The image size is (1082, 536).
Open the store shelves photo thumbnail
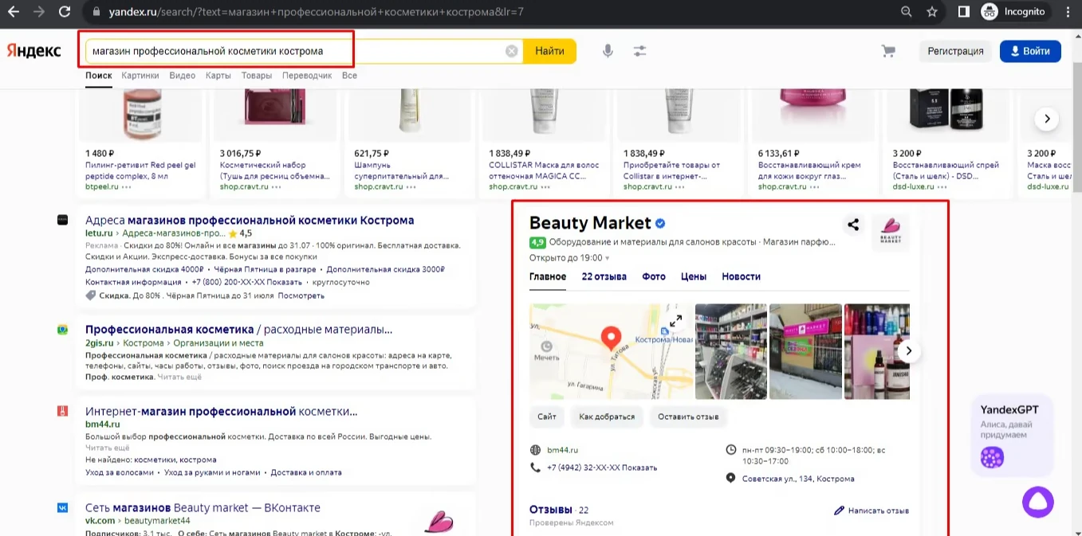[x=730, y=351]
